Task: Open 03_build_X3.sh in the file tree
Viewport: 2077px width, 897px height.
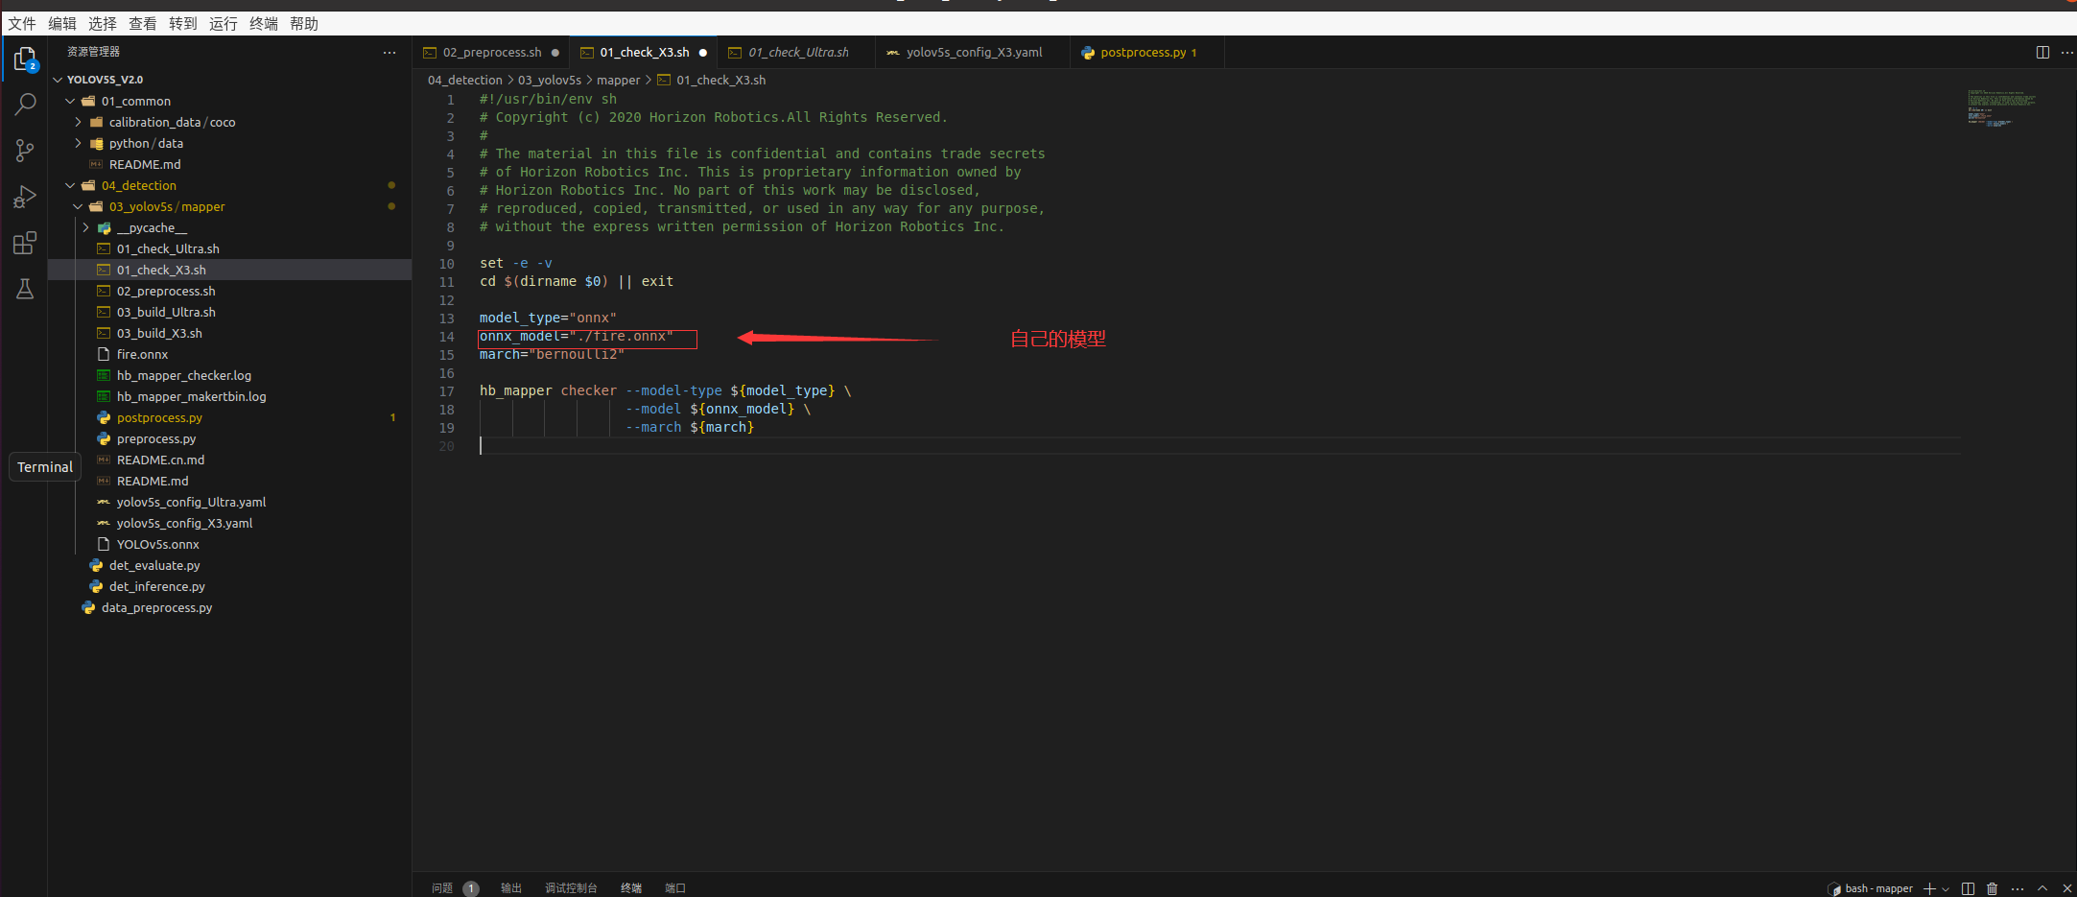Action: click(x=230, y=333)
